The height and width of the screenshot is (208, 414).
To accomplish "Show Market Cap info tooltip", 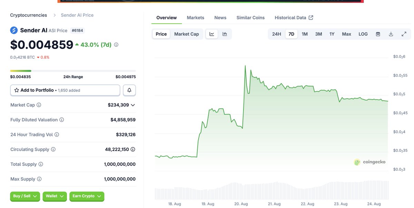I will coord(39,105).
